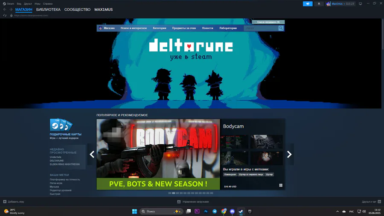The height and width of the screenshot is (216, 384).
Task: Go back with the navigation arrow
Action: pyautogui.click(x=5, y=9)
